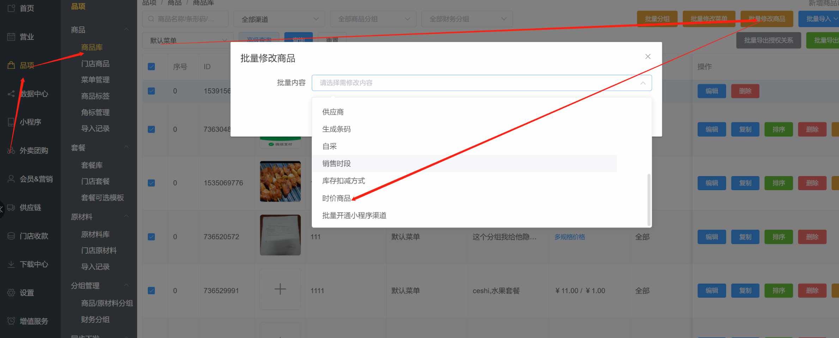This screenshot has height=338, width=839.
Task: Collapse the 批量内容 select dropdown
Action: (643, 83)
